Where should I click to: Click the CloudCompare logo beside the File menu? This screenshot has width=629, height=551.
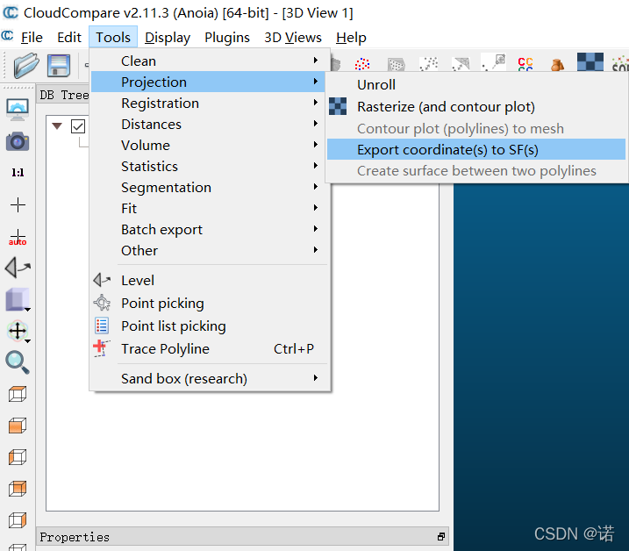pyautogui.click(x=7, y=36)
